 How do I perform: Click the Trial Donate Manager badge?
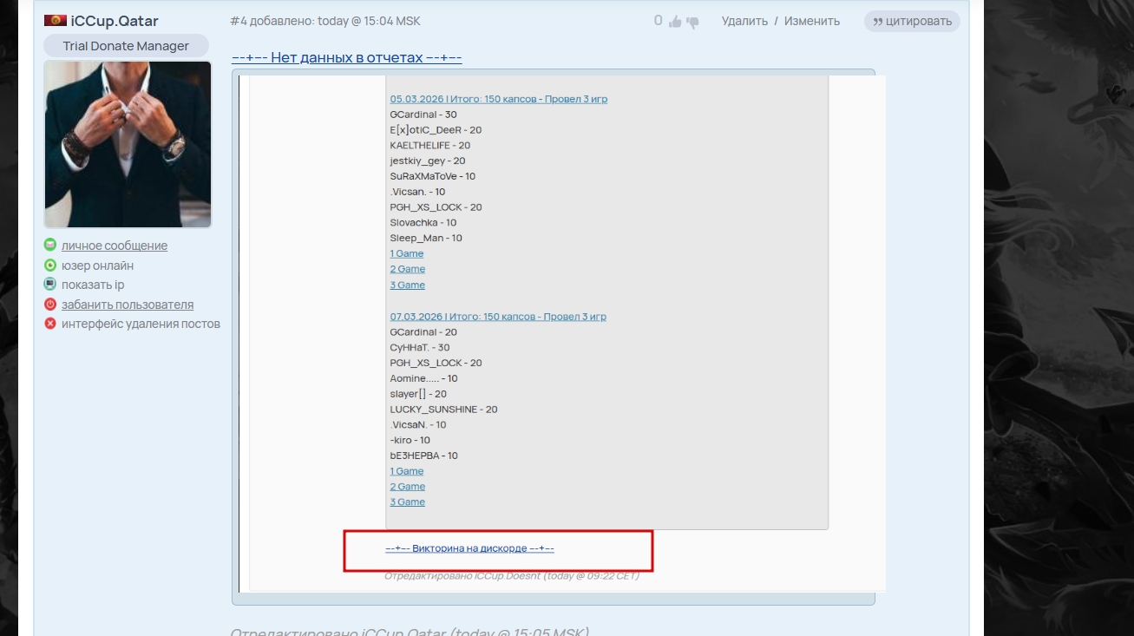point(126,46)
